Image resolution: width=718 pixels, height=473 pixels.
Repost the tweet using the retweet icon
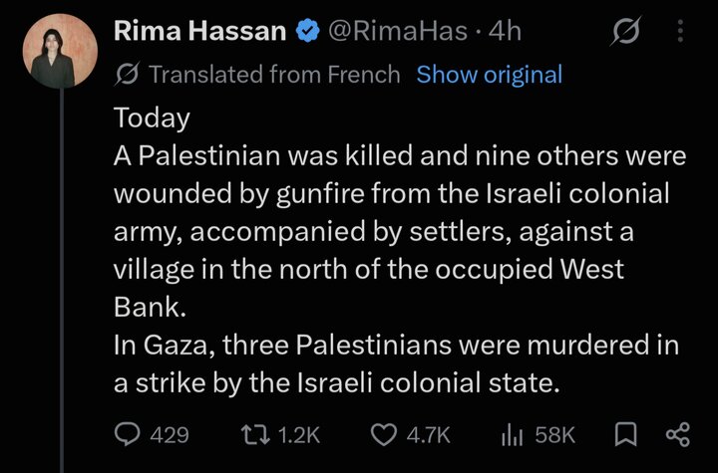[x=255, y=434]
